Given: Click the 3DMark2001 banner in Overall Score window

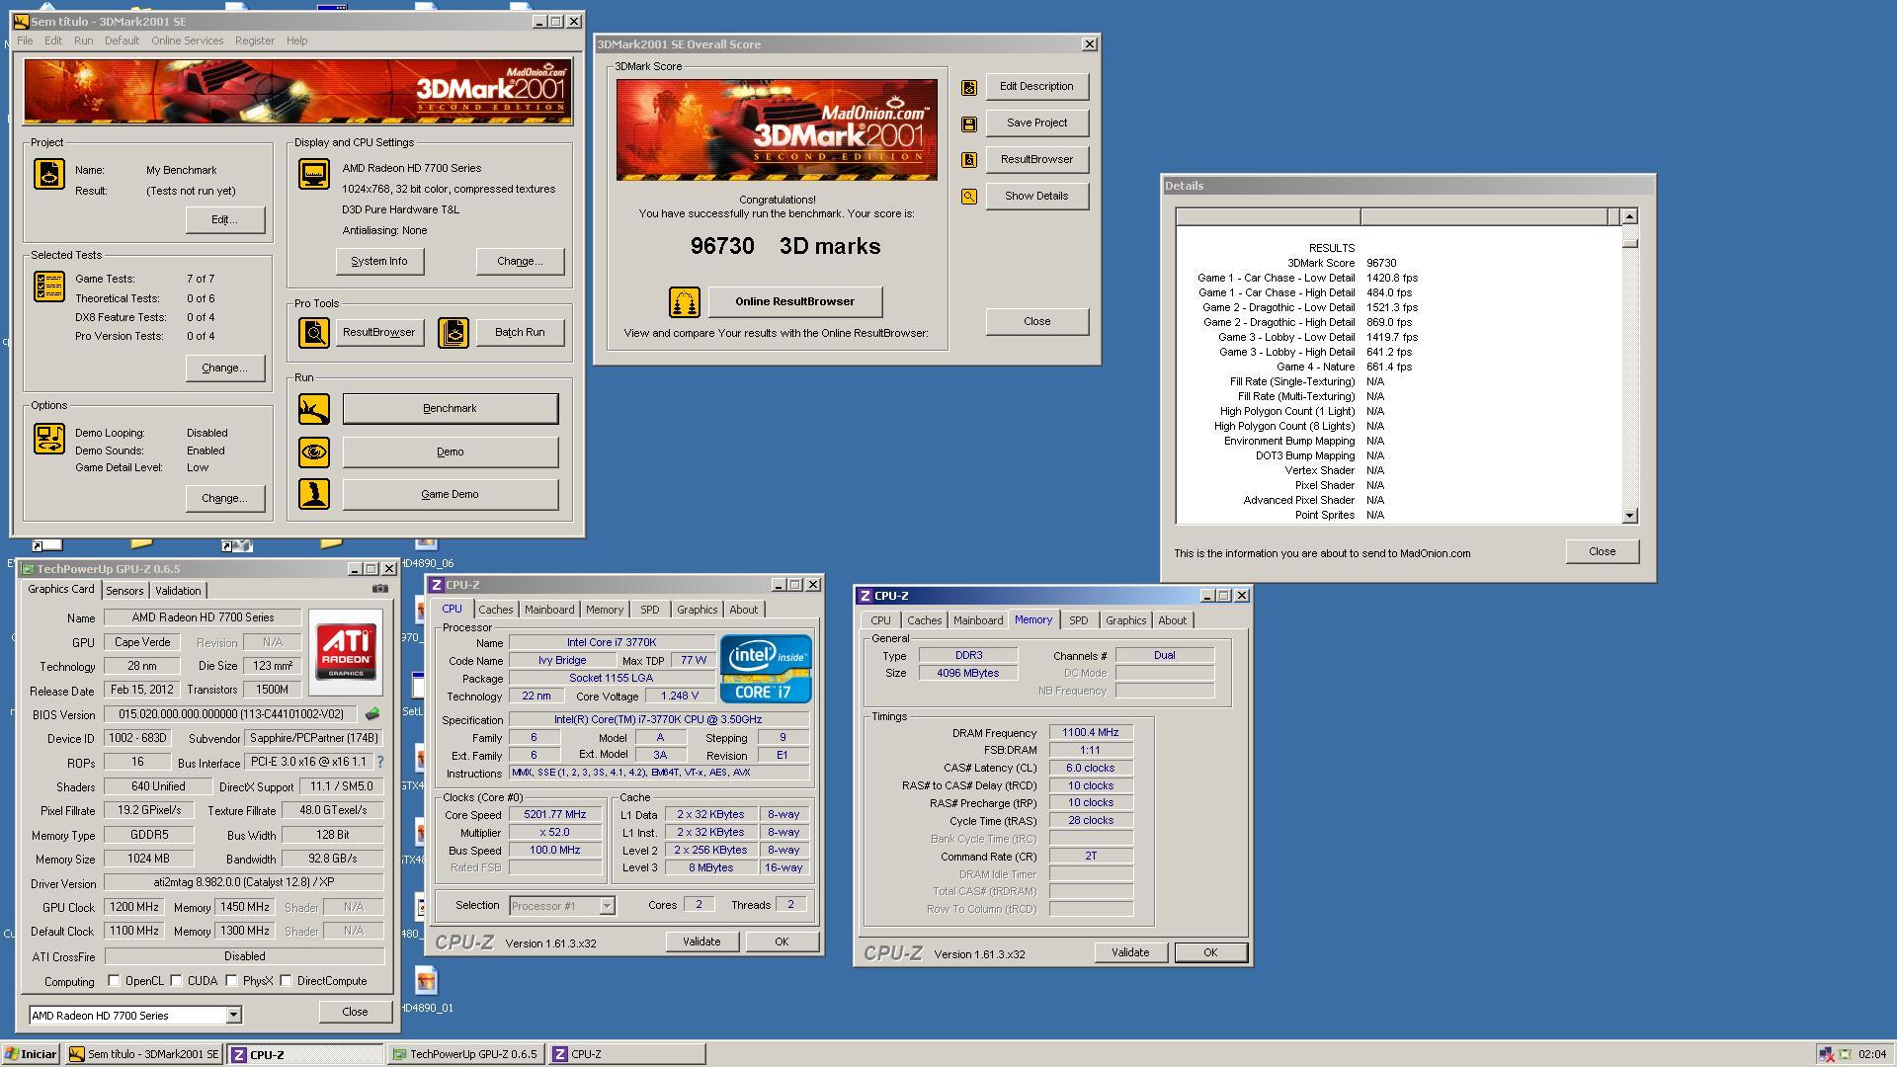Looking at the screenshot, I should pos(777,129).
